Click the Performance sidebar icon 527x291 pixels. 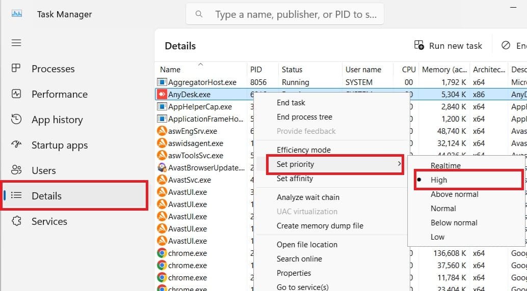point(16,94)
